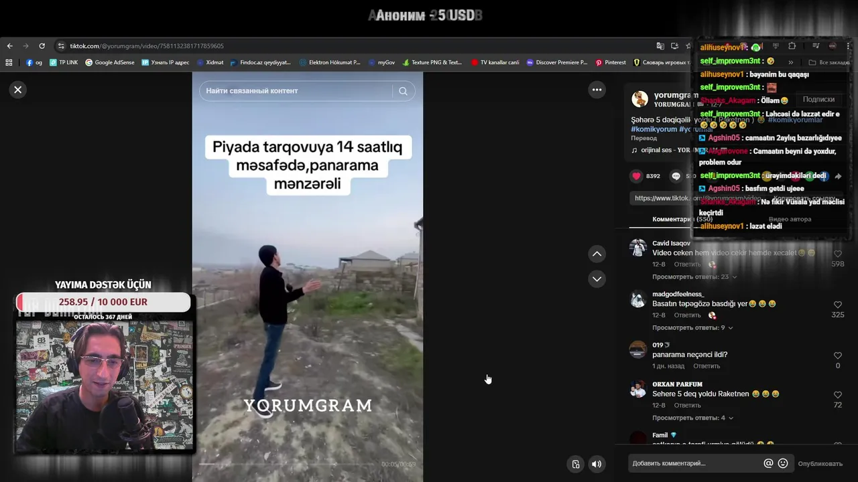This screenshot has width=858, height=482.
Task: Go to the next video with the down arrow
Action: pyautogui.click(x=597, y=278)
